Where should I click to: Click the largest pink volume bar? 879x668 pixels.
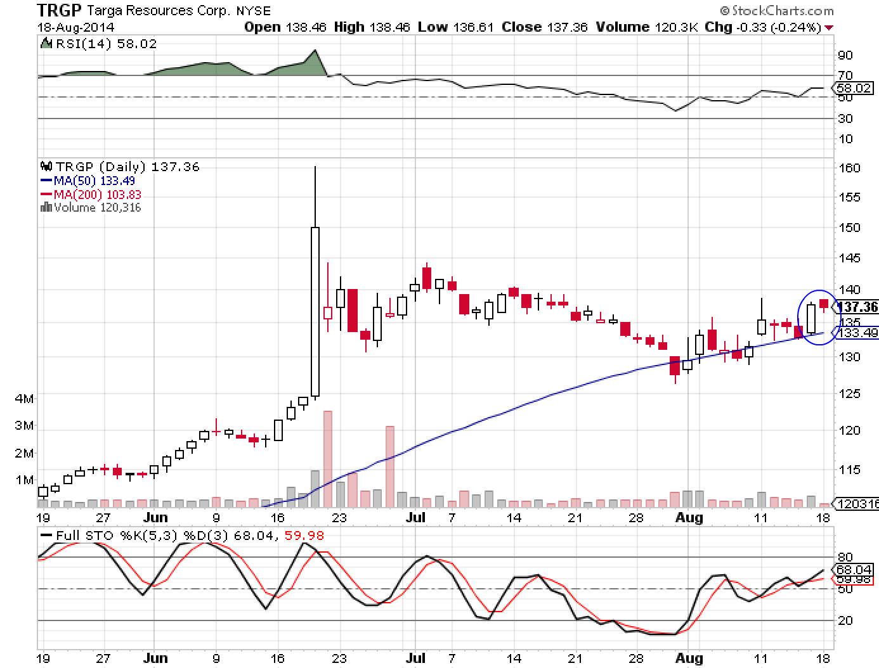[328, 459]
